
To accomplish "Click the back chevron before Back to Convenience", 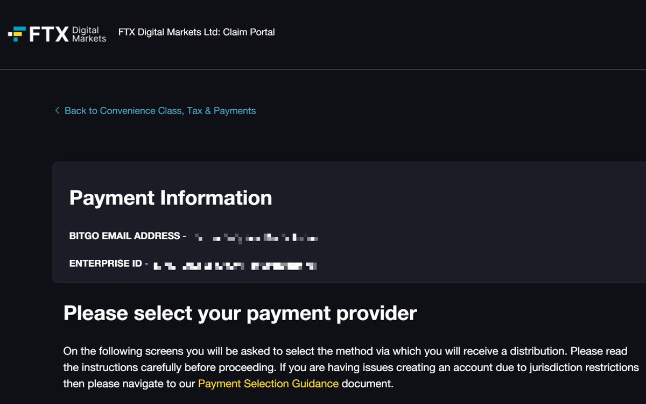I will [57, 111].
